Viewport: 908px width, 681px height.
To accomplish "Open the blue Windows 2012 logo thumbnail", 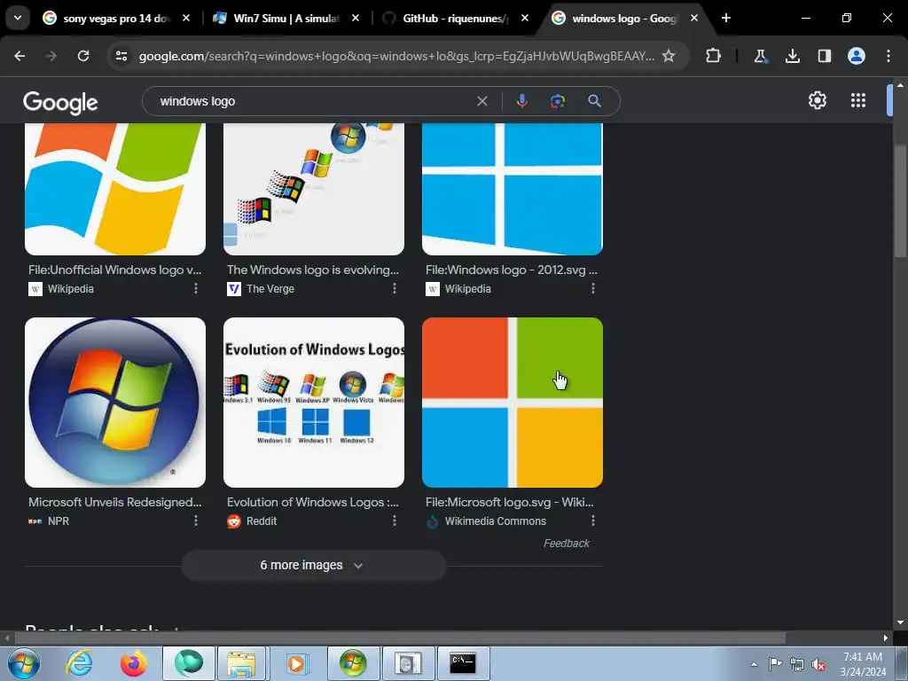I will click(513, 189).
